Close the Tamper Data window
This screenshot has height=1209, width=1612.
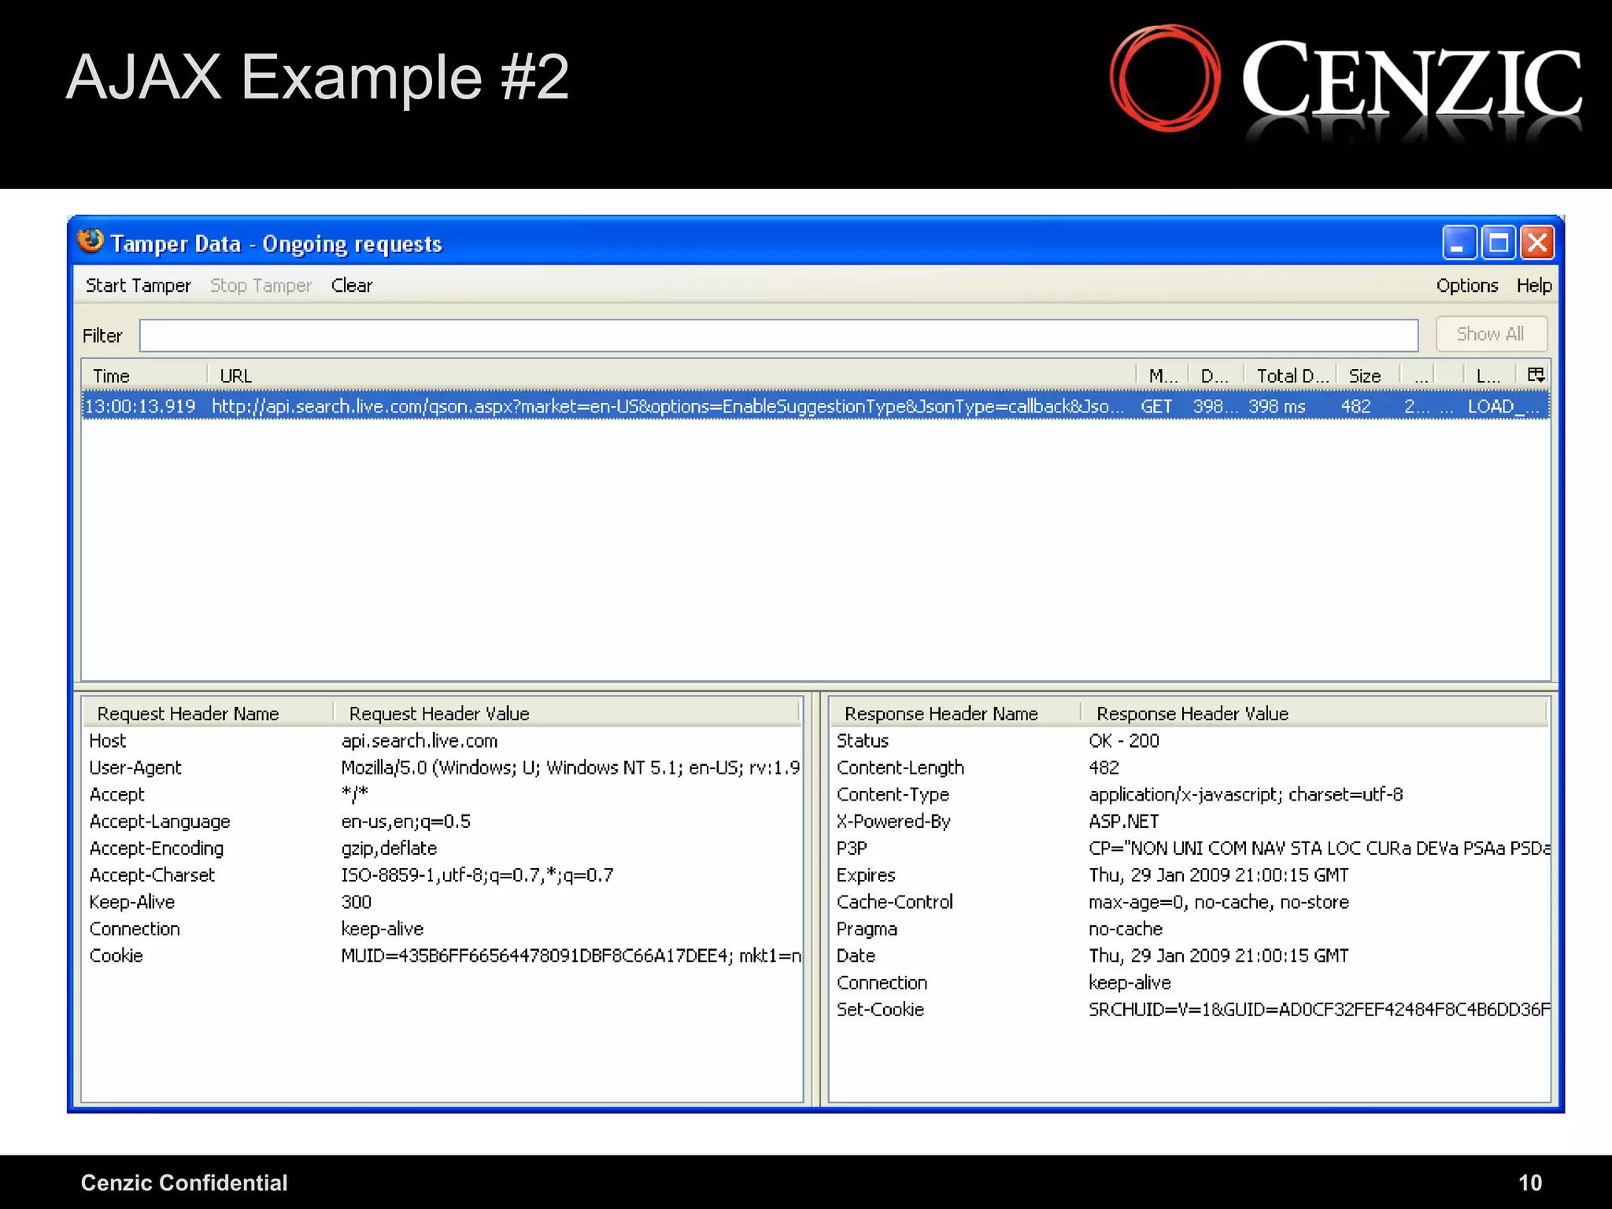click(x=1537, y=242)
